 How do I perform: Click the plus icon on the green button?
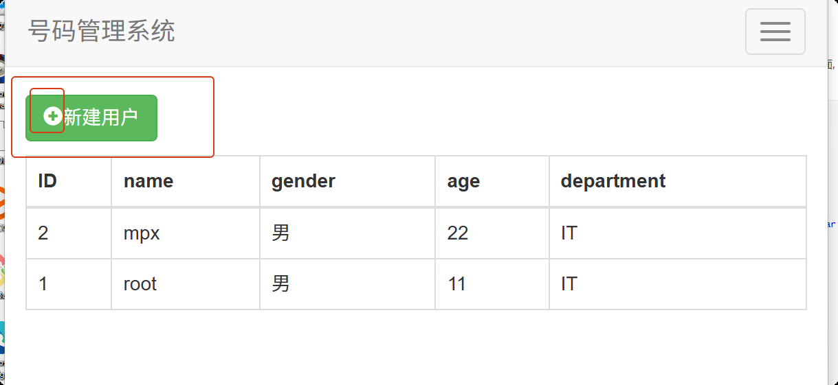pos(52,117)
